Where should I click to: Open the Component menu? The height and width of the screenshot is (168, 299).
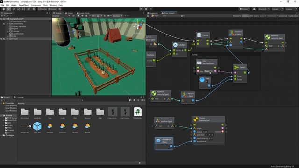(x=36, y=5)
